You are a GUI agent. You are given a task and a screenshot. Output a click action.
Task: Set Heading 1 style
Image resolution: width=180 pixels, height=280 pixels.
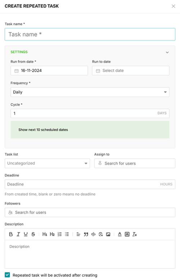pyautogui.click(x=45, y=234)
